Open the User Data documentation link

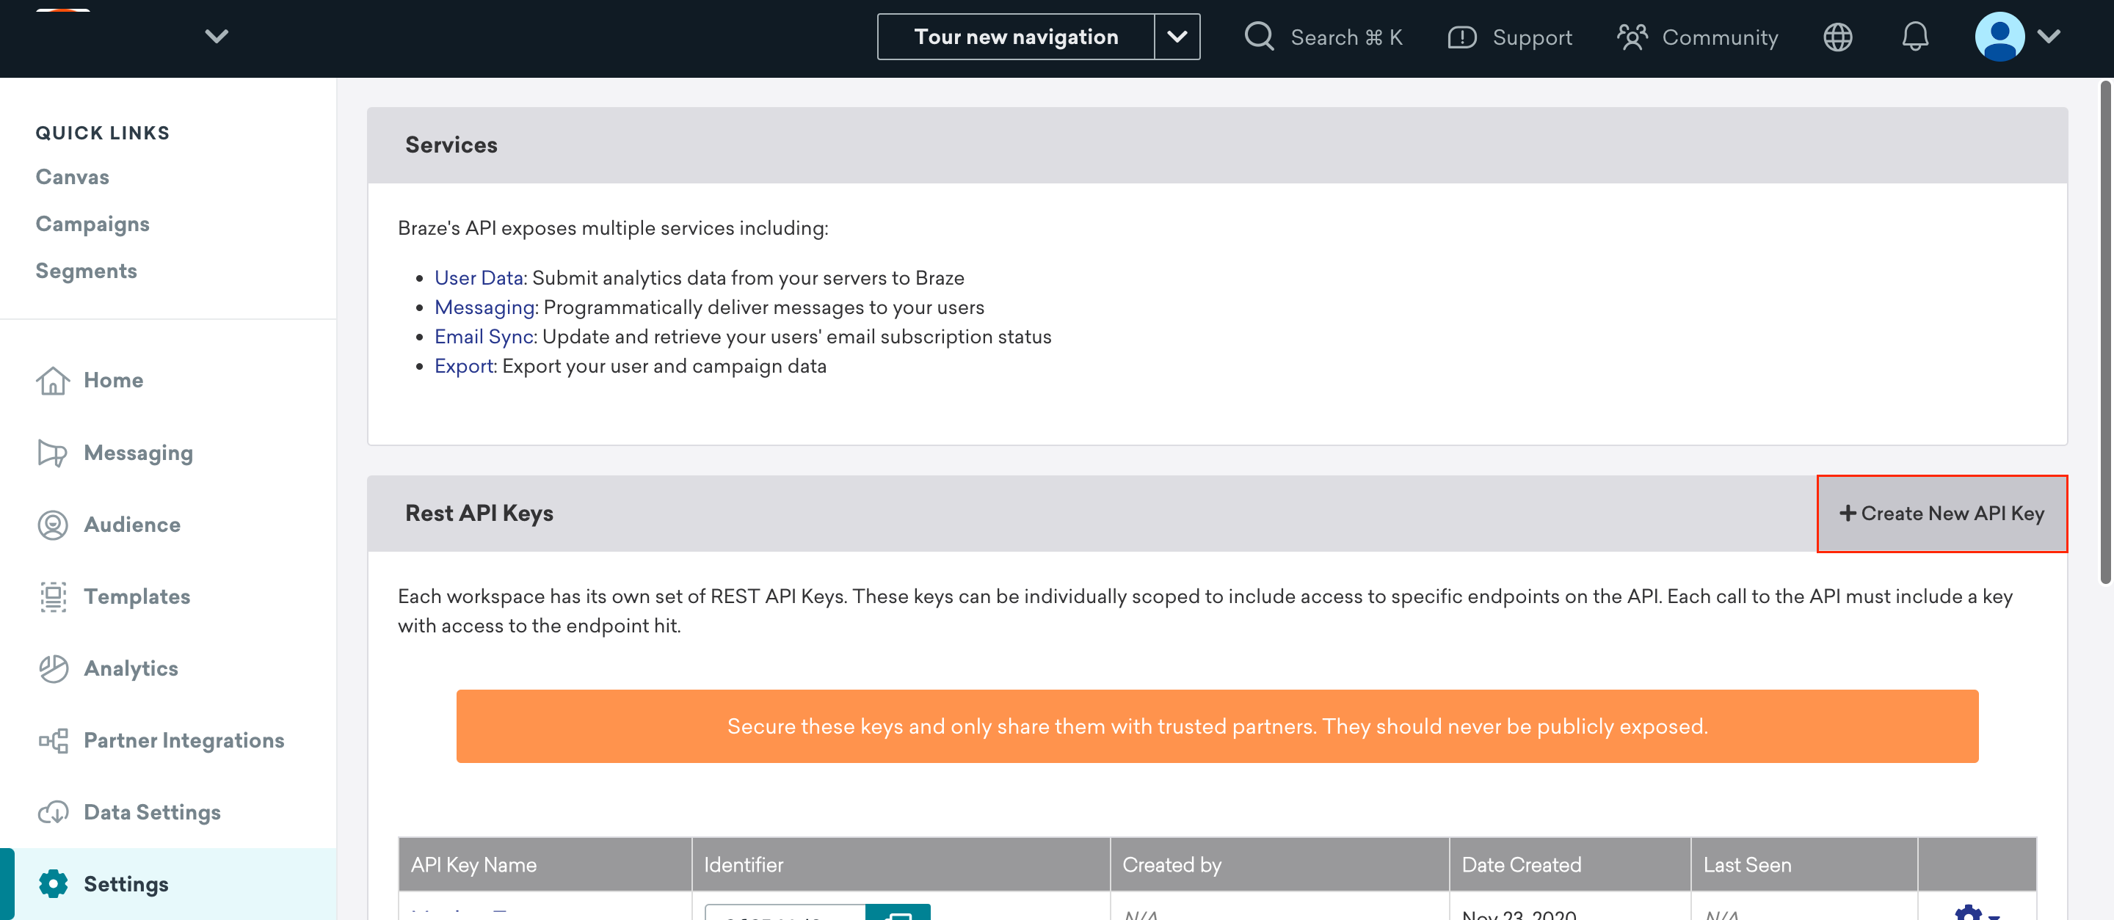[x=479, y=277]
